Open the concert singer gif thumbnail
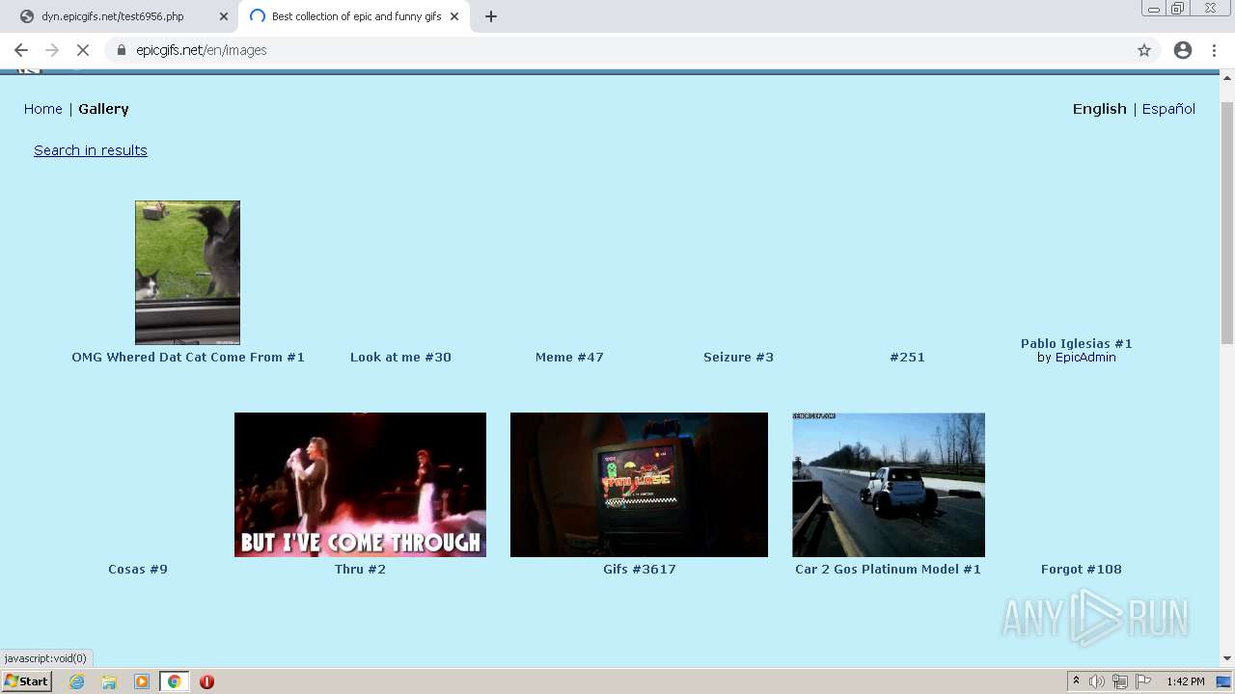 tap(360, 485)
